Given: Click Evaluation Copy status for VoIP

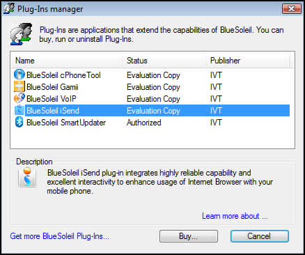Looking at the screenshot, I should 153,99.
